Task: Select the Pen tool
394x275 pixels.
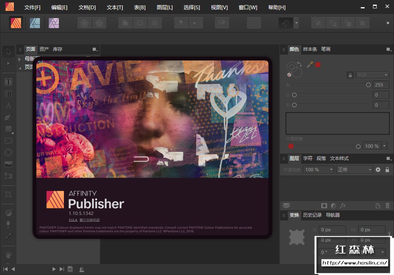Action: point(8,117)
